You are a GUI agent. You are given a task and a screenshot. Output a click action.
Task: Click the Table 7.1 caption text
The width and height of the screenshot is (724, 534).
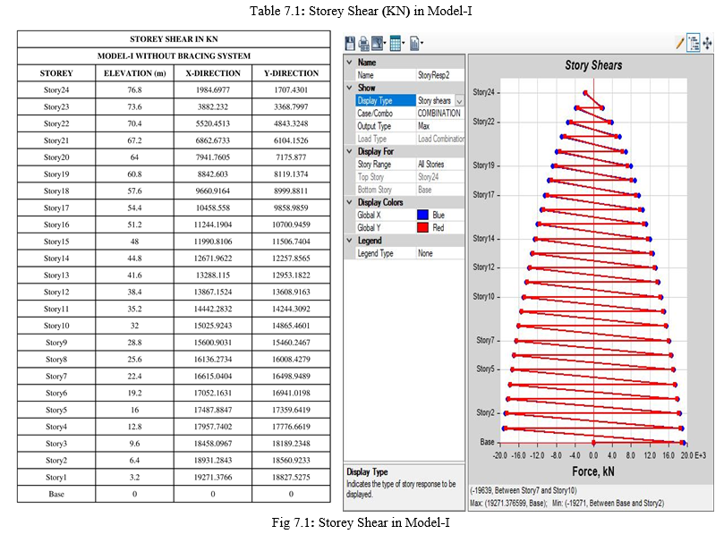[x=361, y=11]
